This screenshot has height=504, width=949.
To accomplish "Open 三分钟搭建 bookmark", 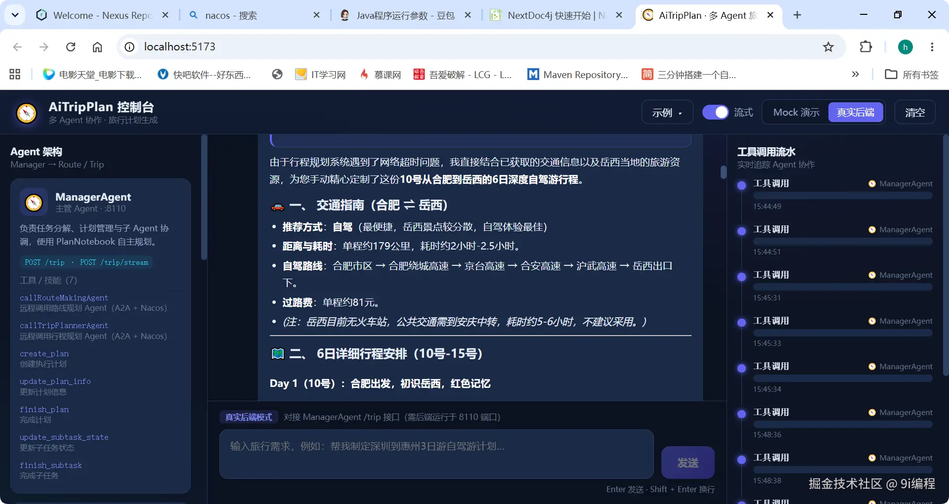I will pos(689,75).
